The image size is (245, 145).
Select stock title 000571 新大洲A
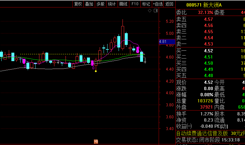point(204,5)
